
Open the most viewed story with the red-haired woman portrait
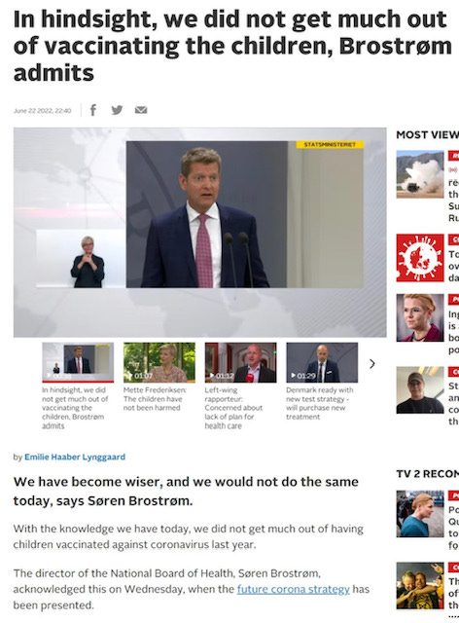[420, 318]
